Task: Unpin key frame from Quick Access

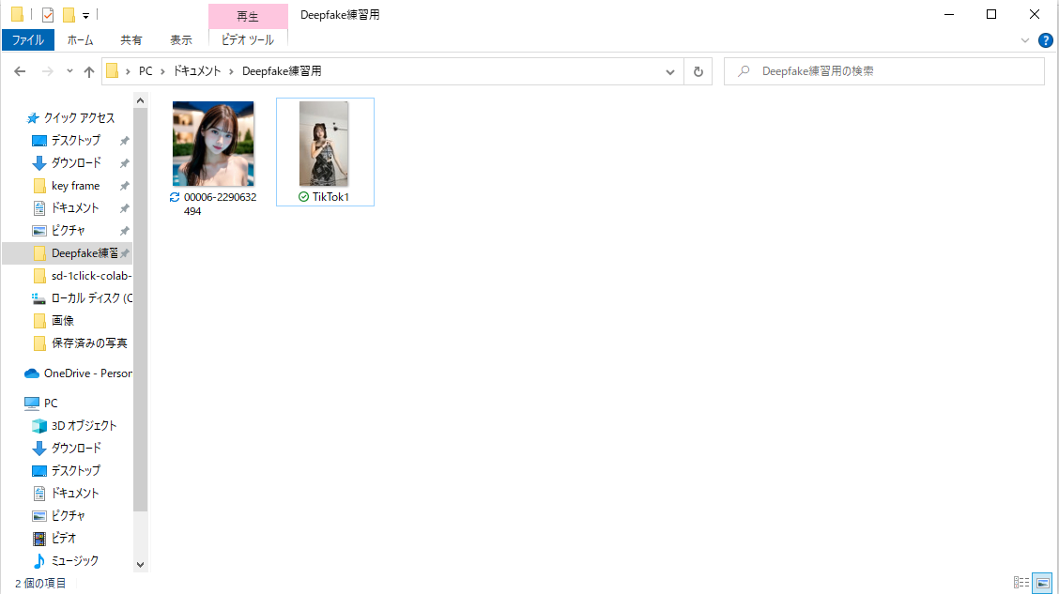Action: 124,186
